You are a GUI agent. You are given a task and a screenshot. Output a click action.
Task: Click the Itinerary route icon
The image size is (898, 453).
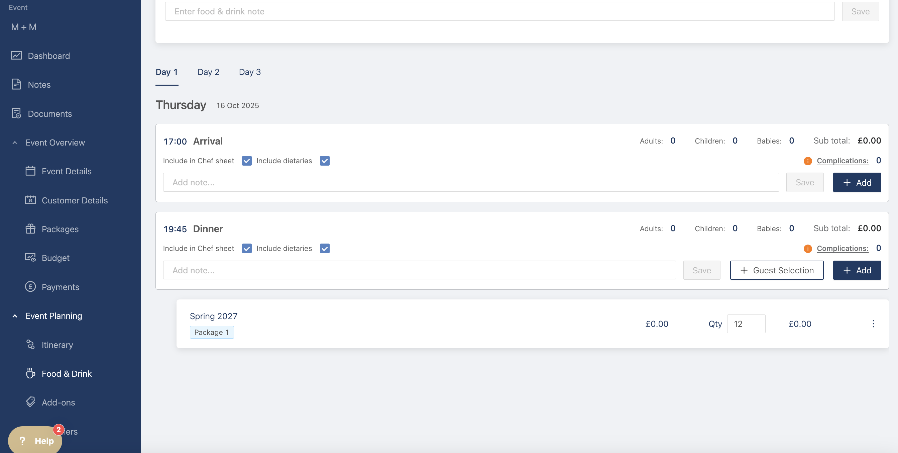click(x=30, y=345)
